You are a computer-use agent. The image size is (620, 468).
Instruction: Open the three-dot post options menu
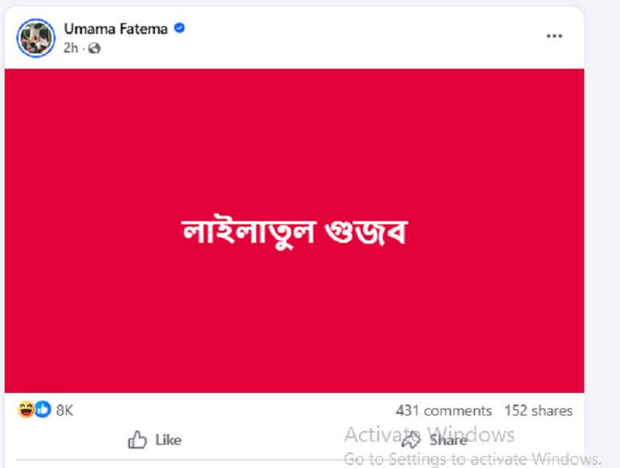[553, 36]
